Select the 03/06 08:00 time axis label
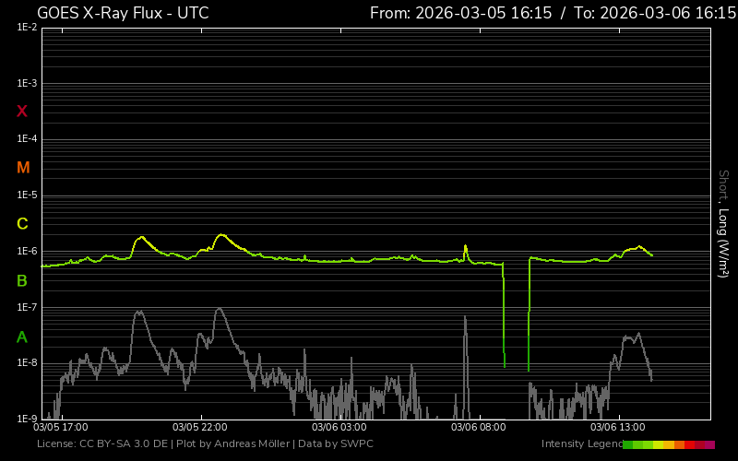This screenshot has width=738, height=461. click(x=478, y=428)
